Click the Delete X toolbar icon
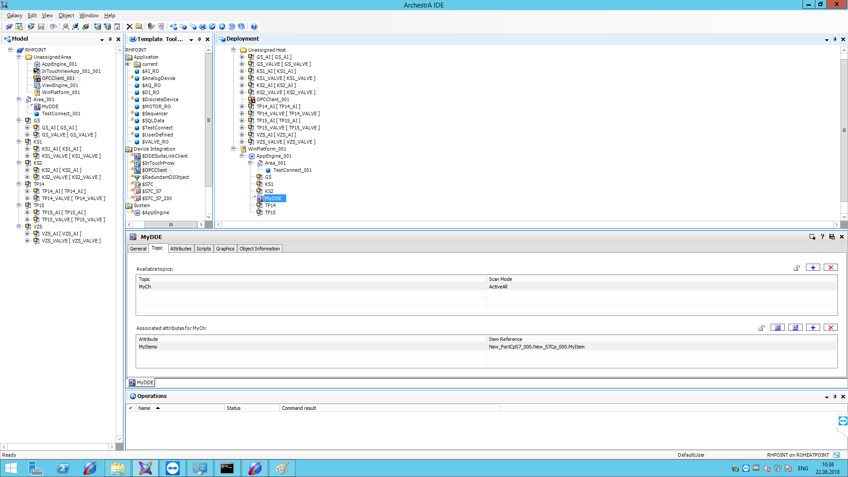The width and height of the screenshot is (848, 477). [x=129, y=26]
